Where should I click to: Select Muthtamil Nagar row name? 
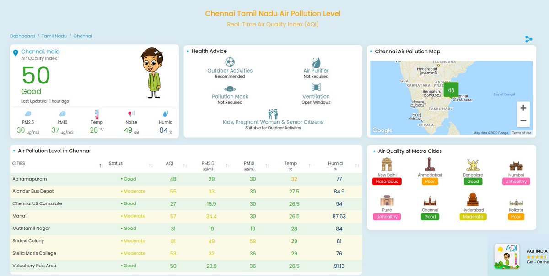31,229
